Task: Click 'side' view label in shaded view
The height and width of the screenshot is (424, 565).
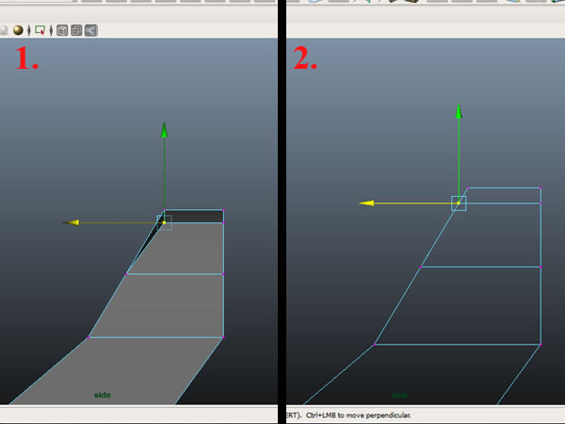Action: (x=103, y=395)
